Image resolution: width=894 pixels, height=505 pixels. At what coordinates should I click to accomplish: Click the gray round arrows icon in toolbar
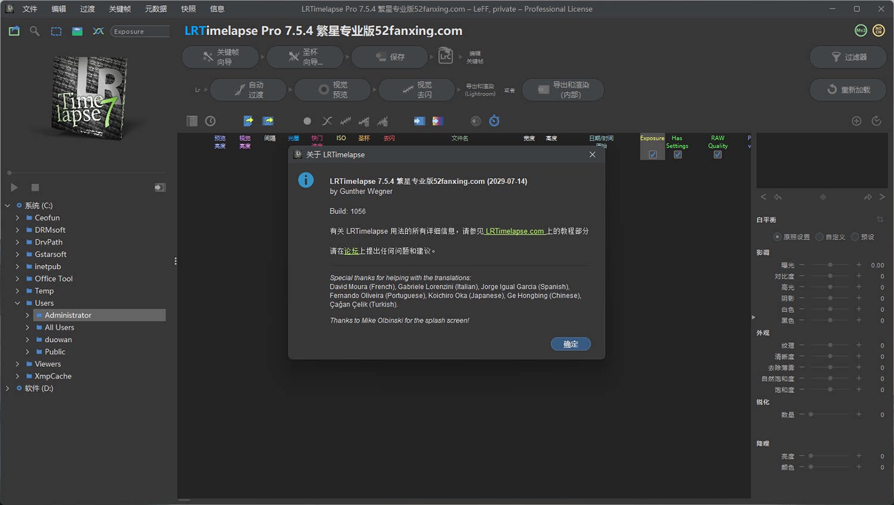[476, 121]
